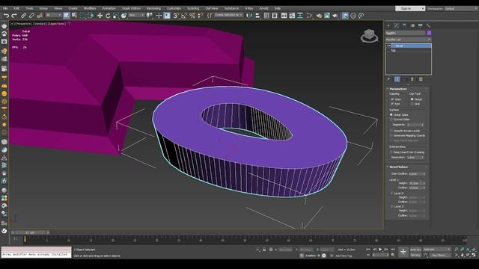479x269 pixels.
Task: Open Create Selection Set dropdown
Action: pos(228,15)
